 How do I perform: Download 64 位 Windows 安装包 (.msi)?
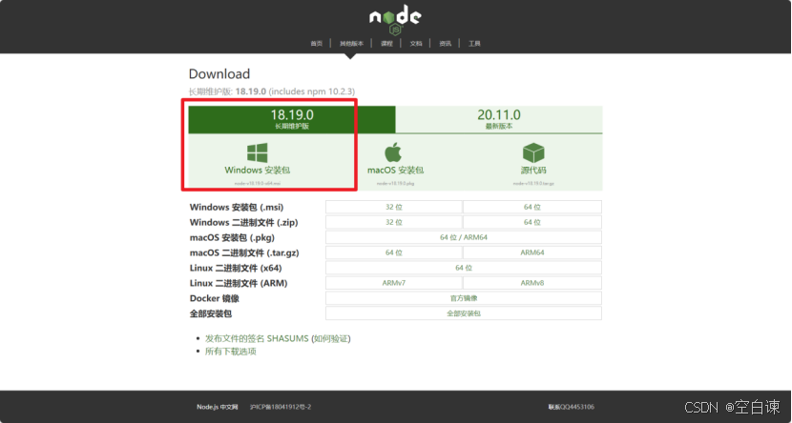(532, 208)
